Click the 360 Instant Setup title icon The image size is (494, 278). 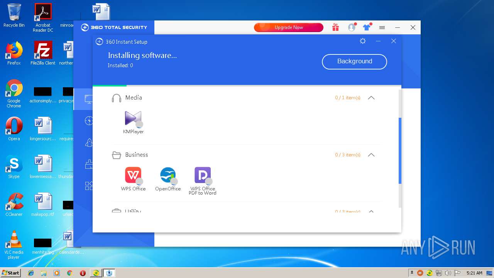tap(99, 42)
